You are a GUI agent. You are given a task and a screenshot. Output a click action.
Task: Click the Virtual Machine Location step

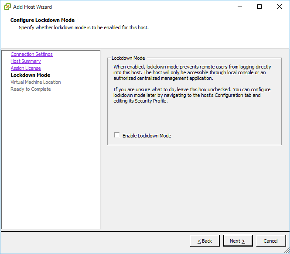tap(36, 82)
